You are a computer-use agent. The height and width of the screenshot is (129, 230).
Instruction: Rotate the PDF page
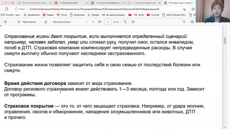(125, 22)
